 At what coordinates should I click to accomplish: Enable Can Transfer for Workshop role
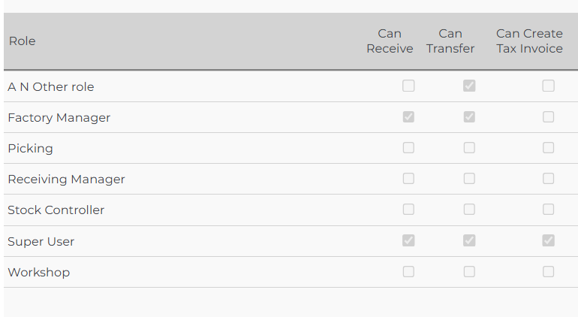point(469,272)
